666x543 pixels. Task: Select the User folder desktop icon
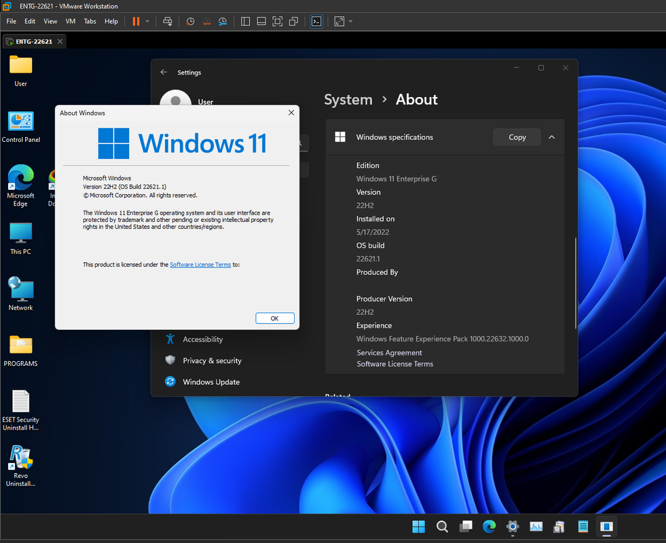tap(20, 71)
